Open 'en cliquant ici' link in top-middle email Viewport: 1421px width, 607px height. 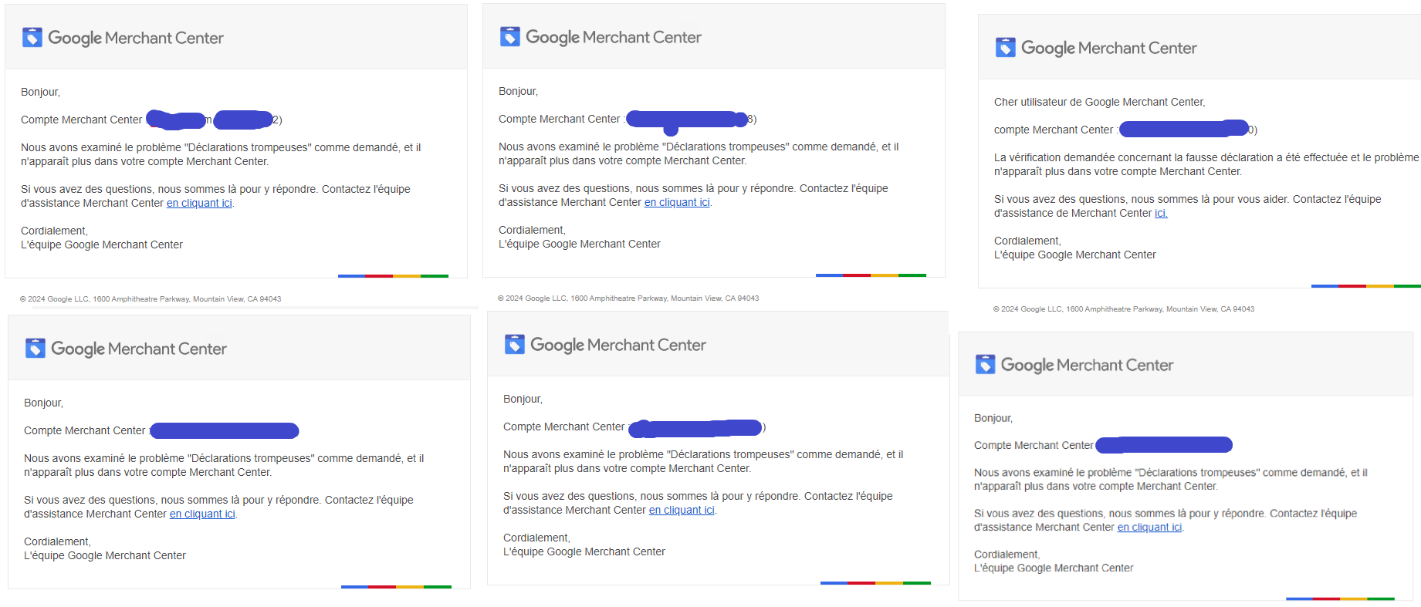677,202
